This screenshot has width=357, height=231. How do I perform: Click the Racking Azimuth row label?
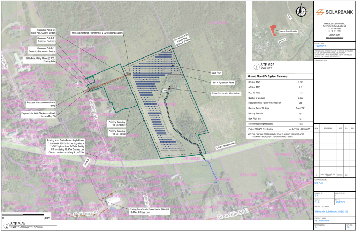(x=256, y=113)
